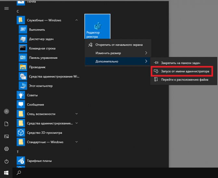
Task: Click the file location icon beside Перейти
Action: 156,79
